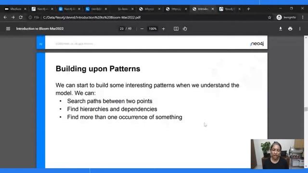
Task: Print the PDF document
Action: pyautogui.click(x=290, y=29)
